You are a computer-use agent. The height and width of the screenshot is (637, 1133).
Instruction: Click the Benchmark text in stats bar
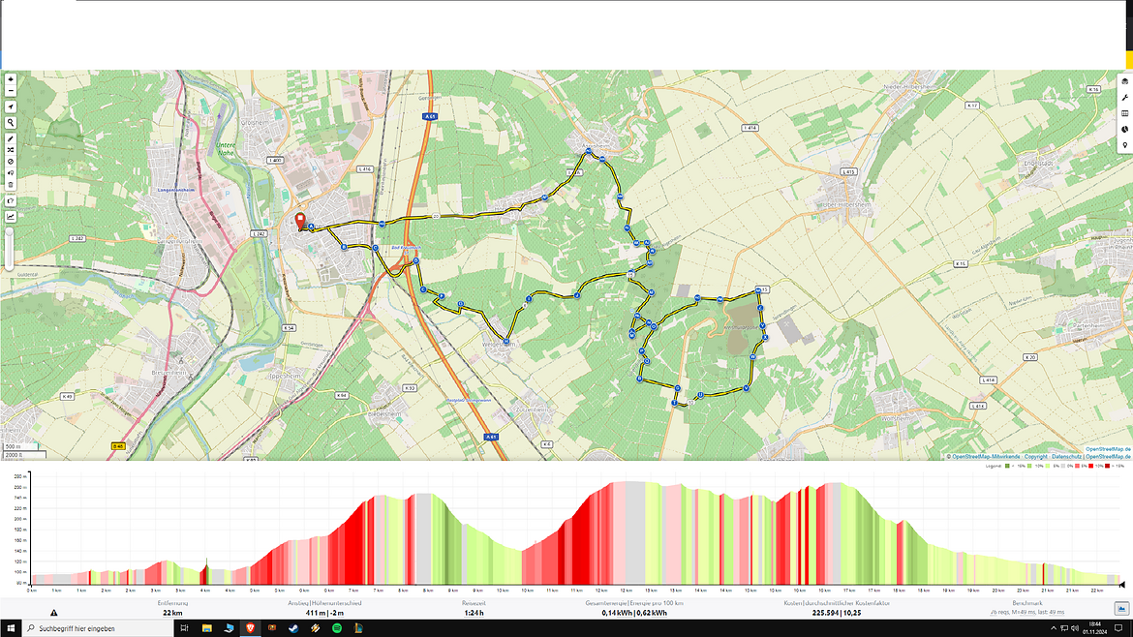pyautogui.click(x=1026, y=603)
